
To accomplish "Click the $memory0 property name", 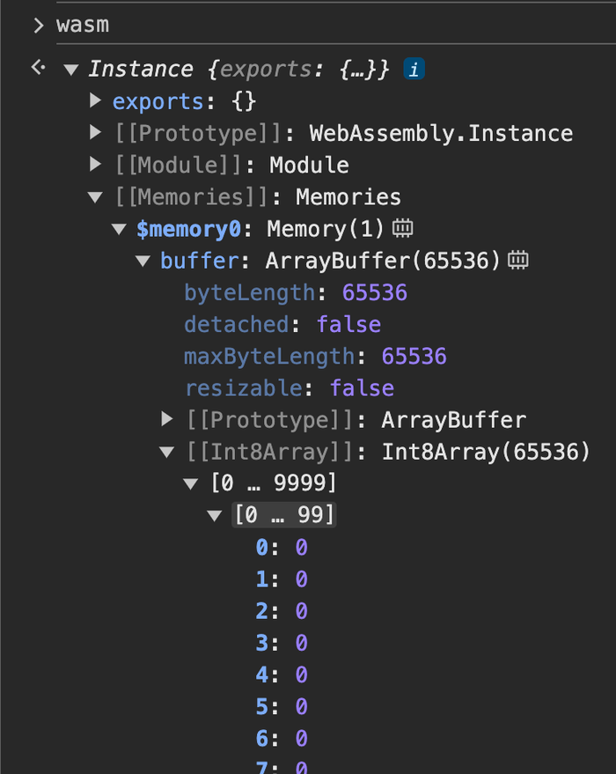I will pos(188,230).
